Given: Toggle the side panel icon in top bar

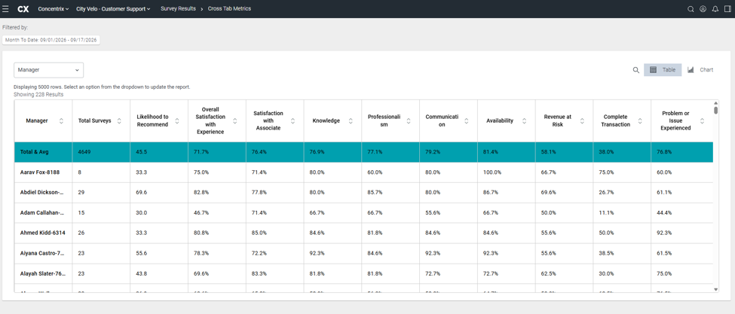Looking at the screenshot, I should coord(727,9).
